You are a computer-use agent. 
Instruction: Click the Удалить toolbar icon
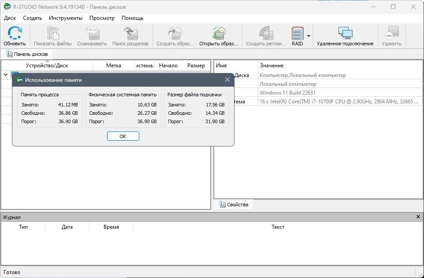(x=391, y=33)
